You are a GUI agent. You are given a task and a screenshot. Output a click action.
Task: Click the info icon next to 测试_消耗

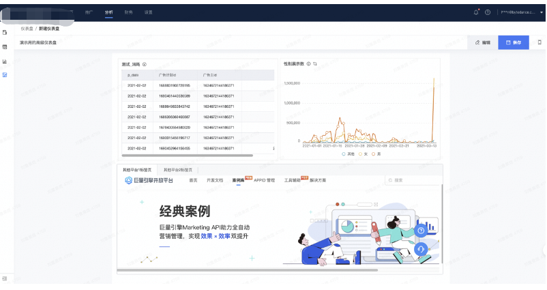click(x=145, y=64)
